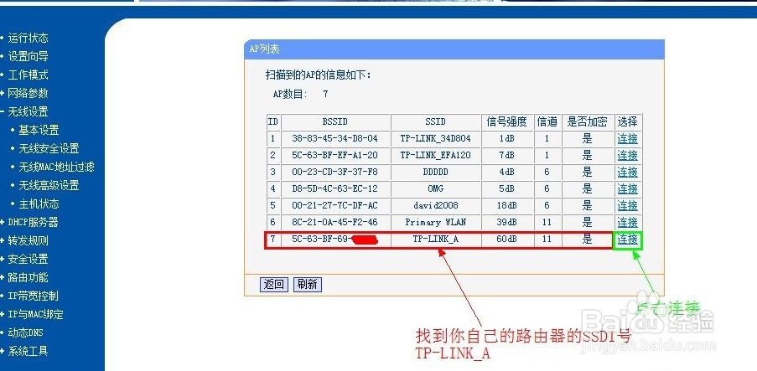Select SSID cell david2008
This screenshot has width=757, height=371.
435,205
